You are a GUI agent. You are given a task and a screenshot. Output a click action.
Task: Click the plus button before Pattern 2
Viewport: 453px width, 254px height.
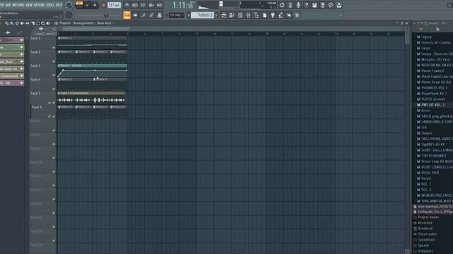point(188,15)
